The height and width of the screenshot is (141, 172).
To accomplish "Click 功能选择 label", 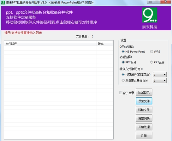I will tap(126, 57).
